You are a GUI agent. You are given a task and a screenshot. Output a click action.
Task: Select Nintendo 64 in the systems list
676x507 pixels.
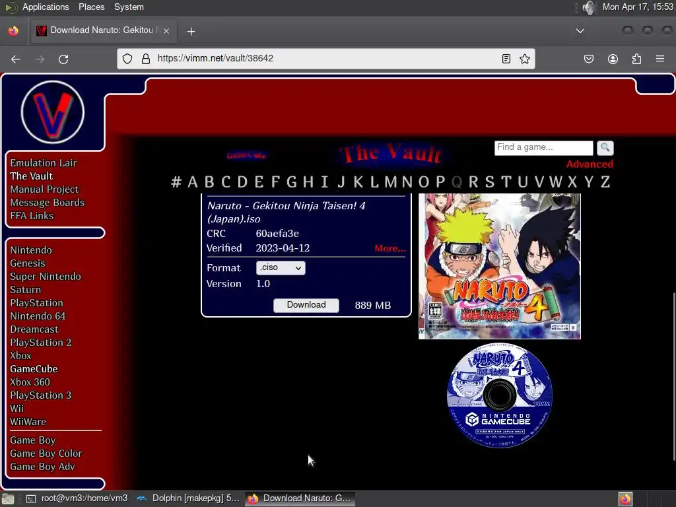38,316
